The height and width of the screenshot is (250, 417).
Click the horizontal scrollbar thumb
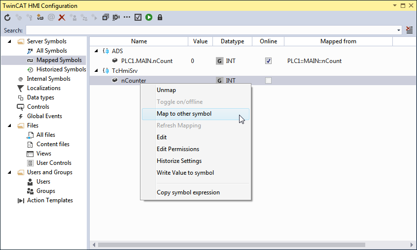click(231, 245)
